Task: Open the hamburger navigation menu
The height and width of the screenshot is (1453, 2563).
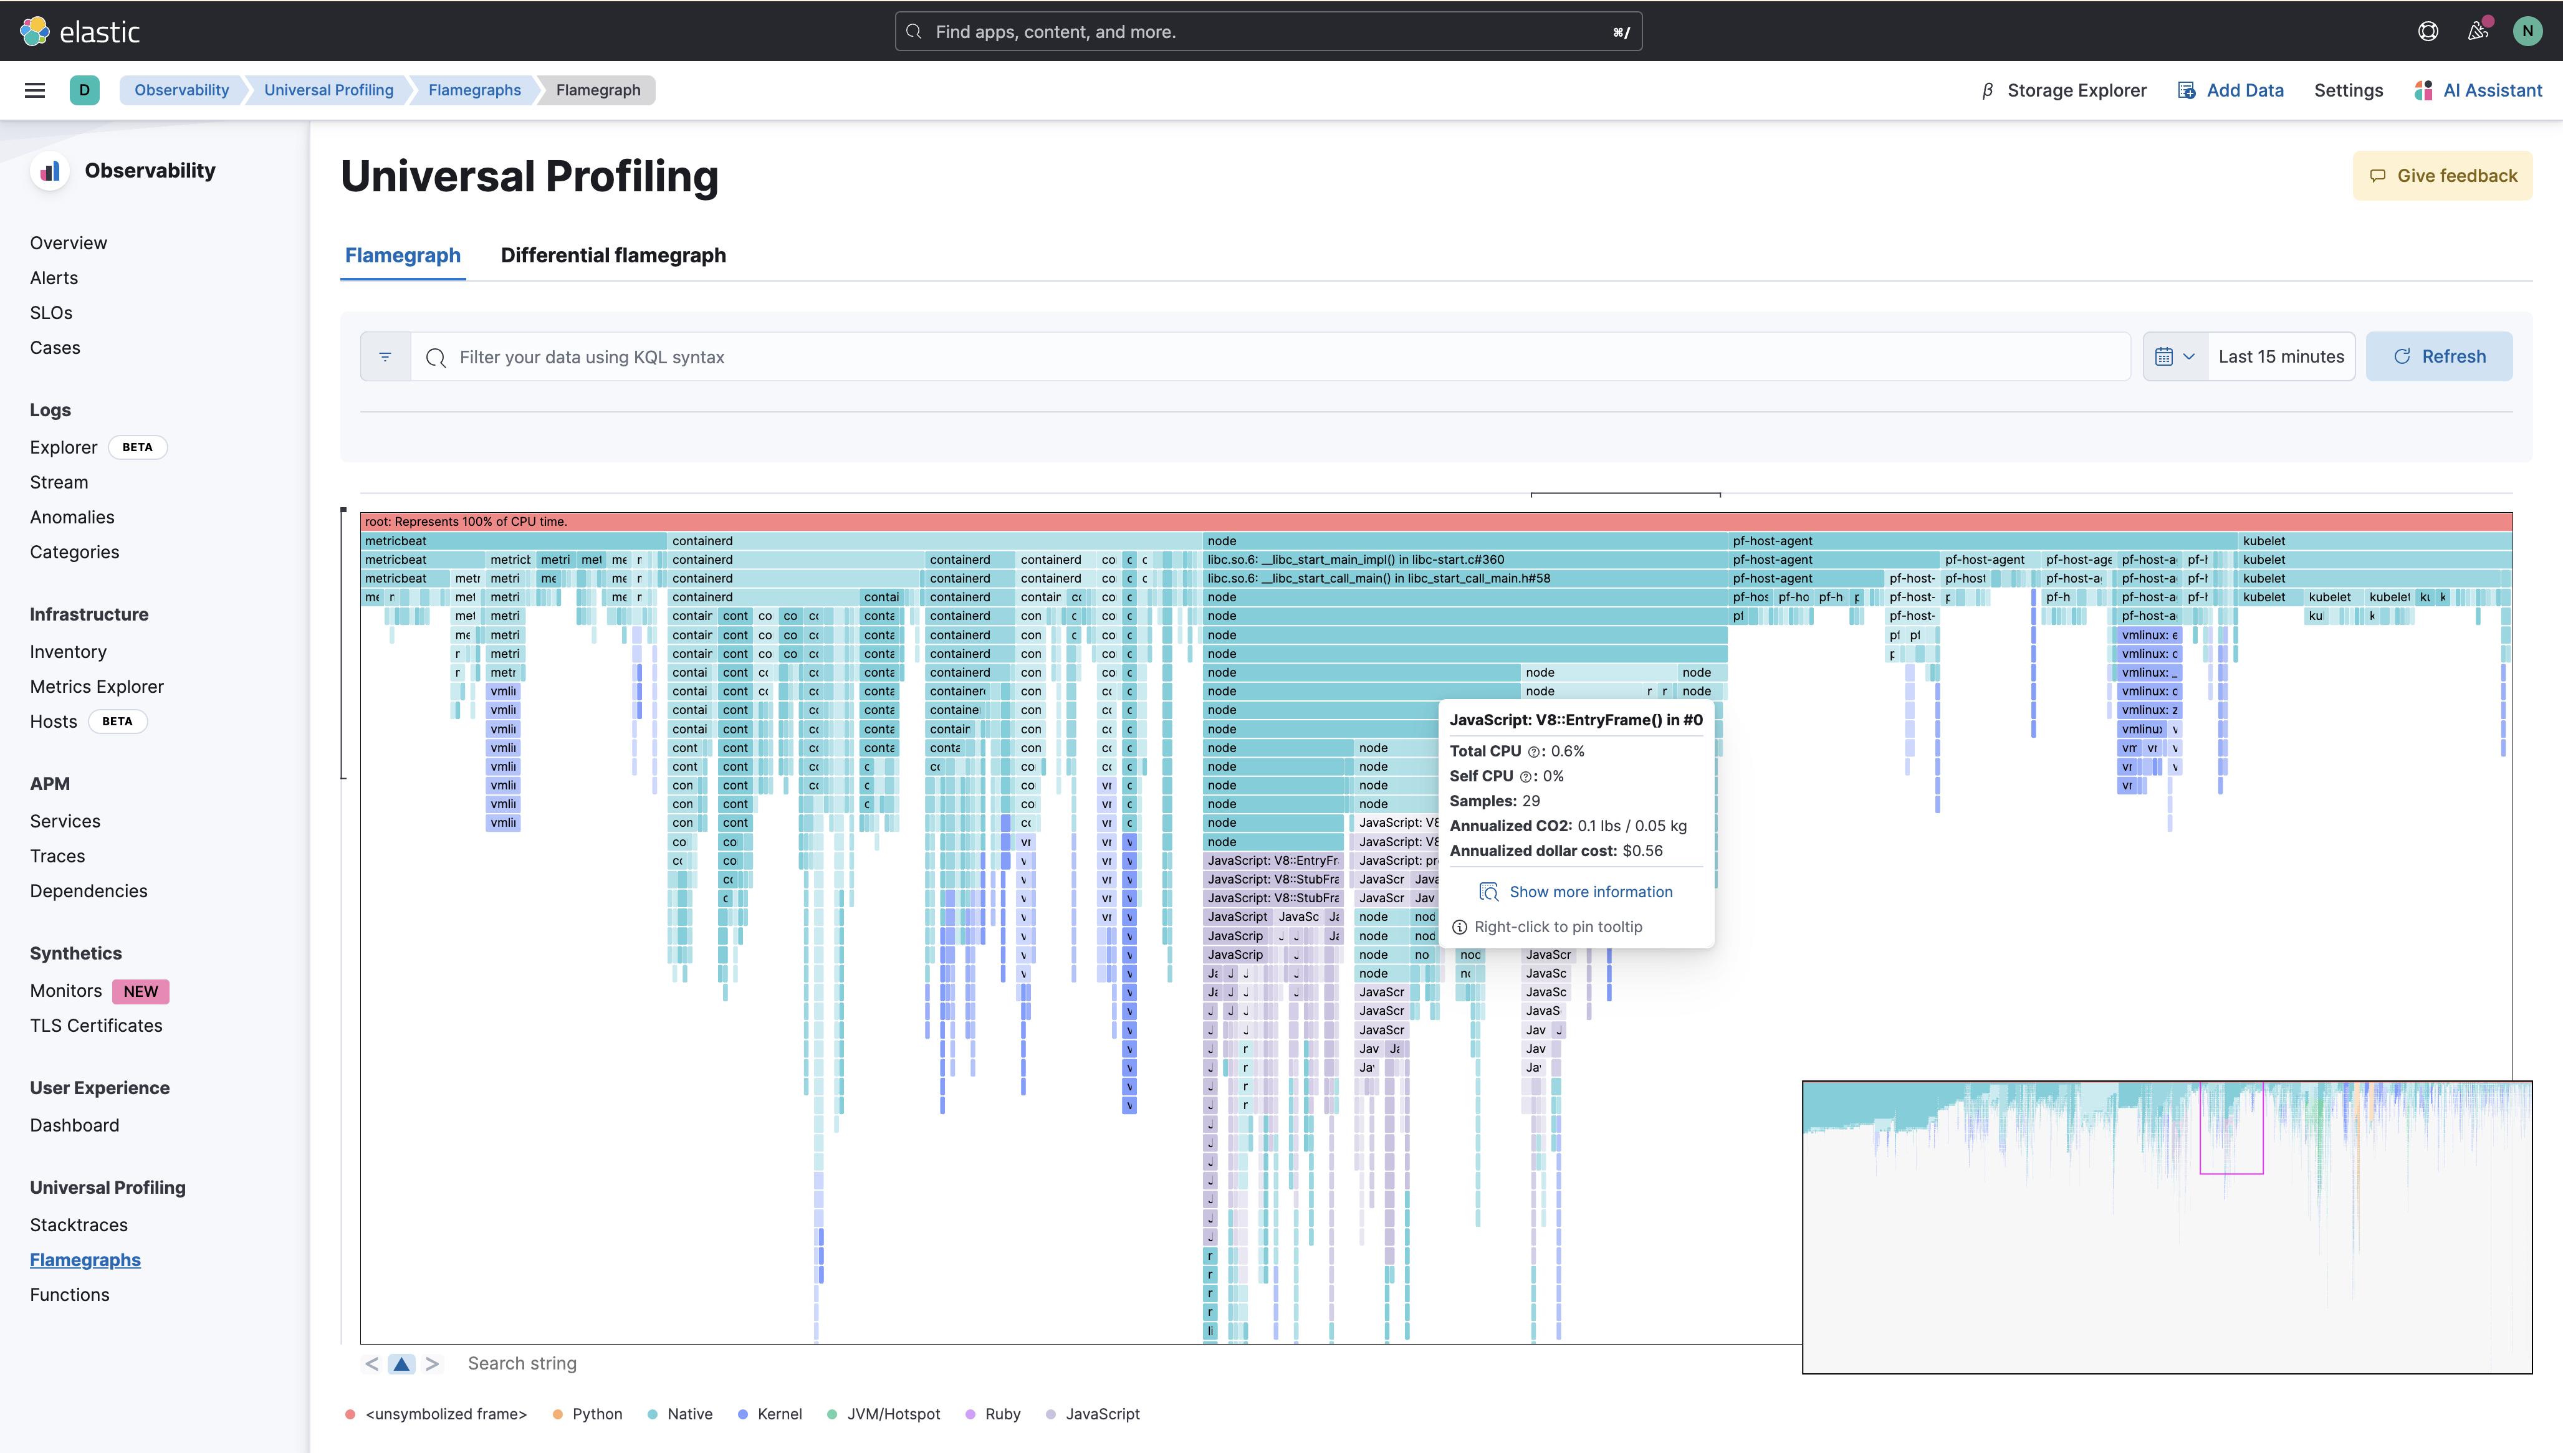Action: [35, 90]
